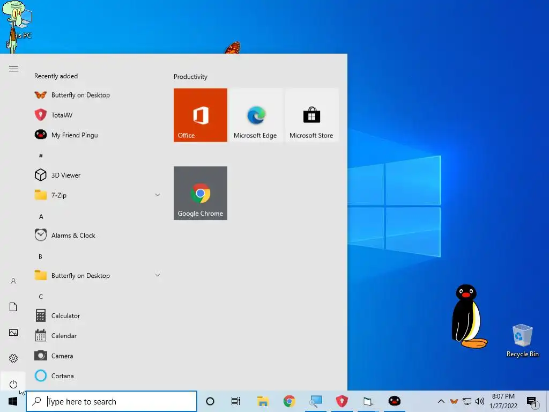Expand the 7-Zip folder
The width and height of the screenshot is (549, 412).
click(x=98, y=195)
